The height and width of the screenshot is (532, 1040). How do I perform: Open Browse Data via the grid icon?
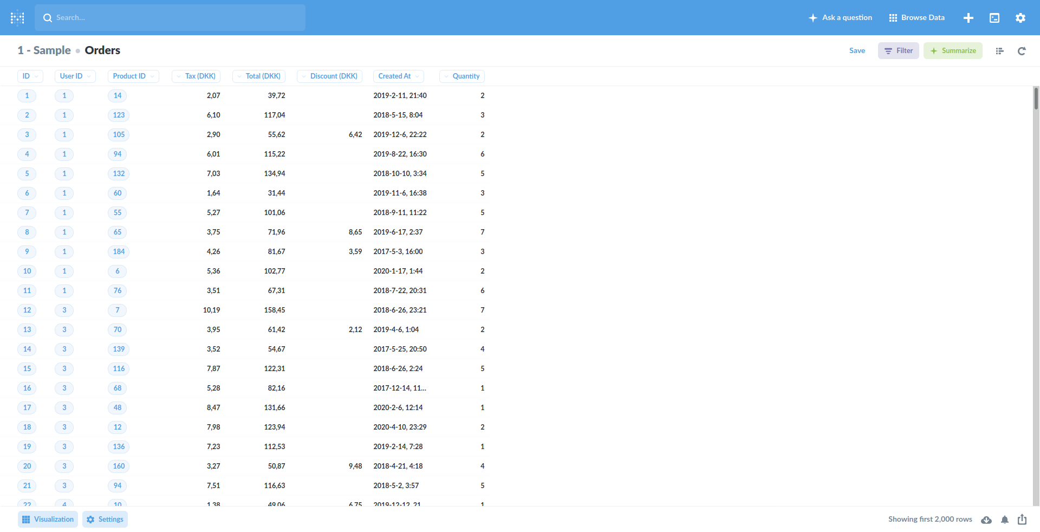[894, 17]
